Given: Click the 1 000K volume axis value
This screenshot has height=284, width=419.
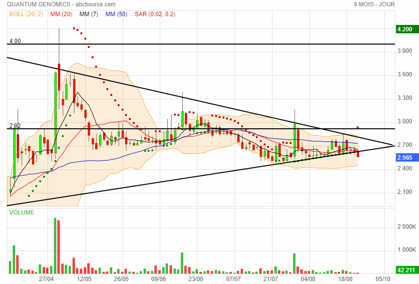Looking at the screenshot, I should coord(407,250).
